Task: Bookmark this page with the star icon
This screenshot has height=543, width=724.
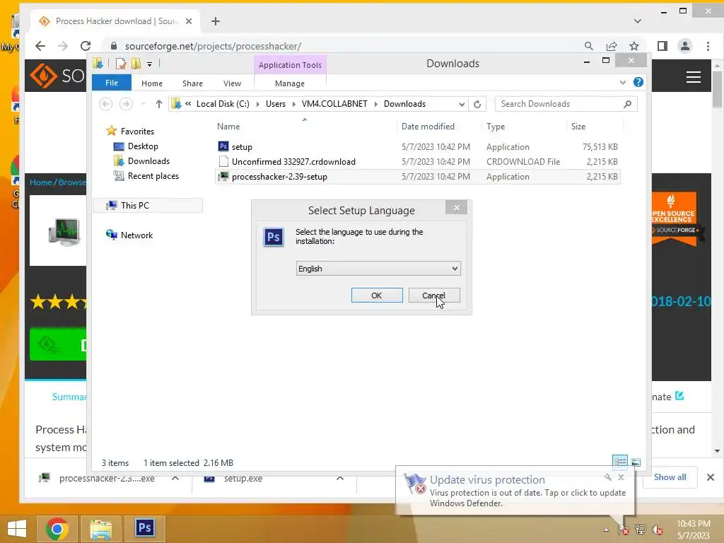Action: tap(634, 46)
